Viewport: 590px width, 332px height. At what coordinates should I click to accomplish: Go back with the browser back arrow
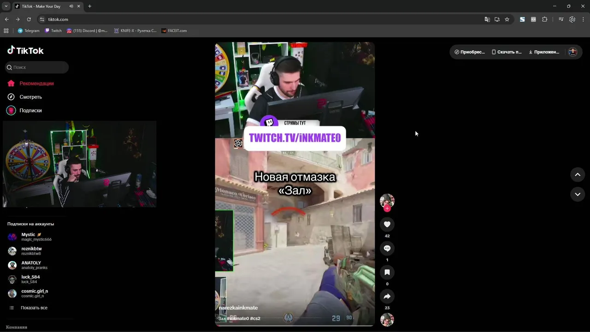pos(6,19)
